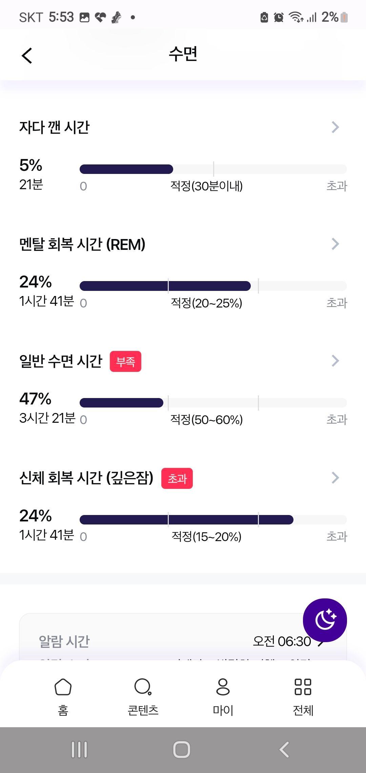Expand 멘탈 회복 시간 (REM) chevron

pos(335,244)
